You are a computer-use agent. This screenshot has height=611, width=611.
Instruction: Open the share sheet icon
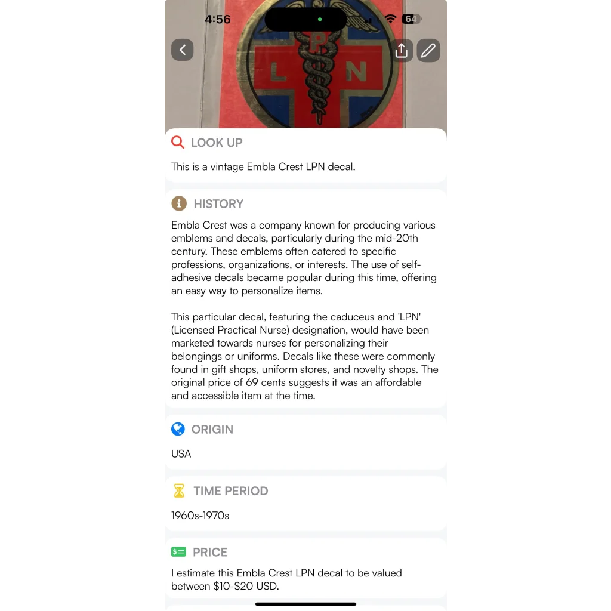402,50
